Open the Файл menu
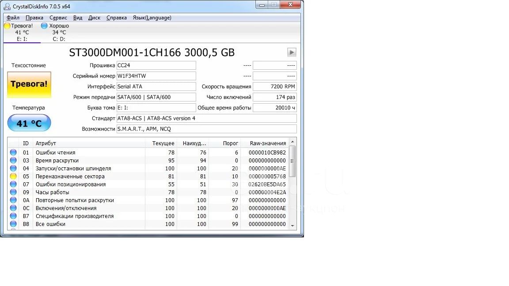509x286 pixels. (x=13, y=18)
